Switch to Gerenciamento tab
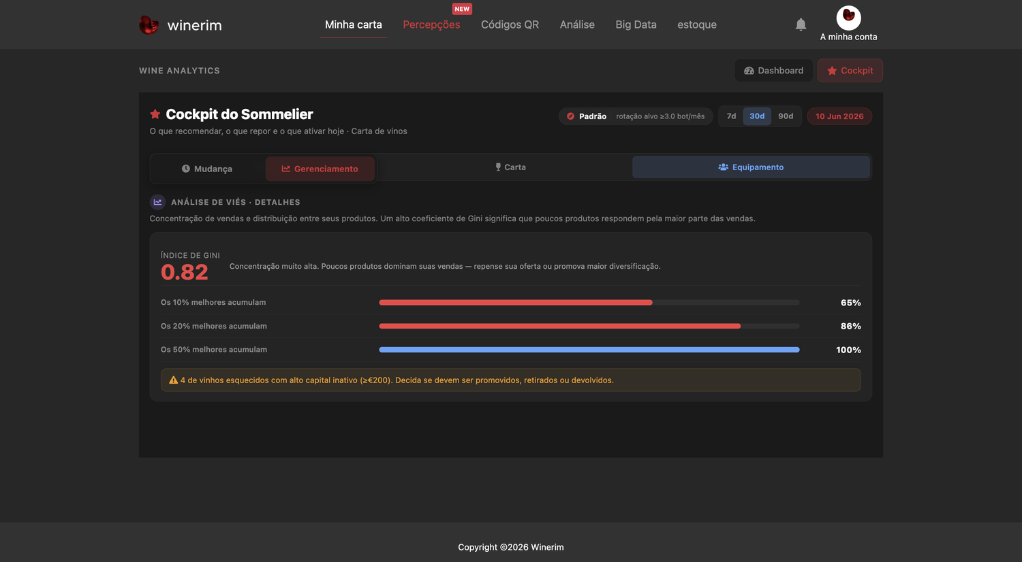Image resolution: width=1022 pixels, height=562 pixels. click(320, 169)
